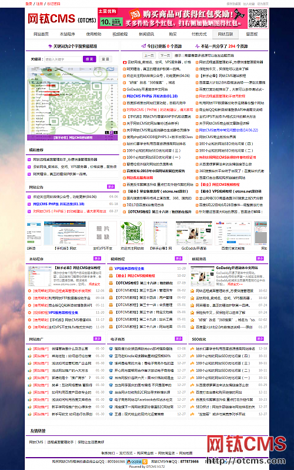Click the purple bullet icon before 欢迎关注网钛微信公众号

tap(29, 197)
